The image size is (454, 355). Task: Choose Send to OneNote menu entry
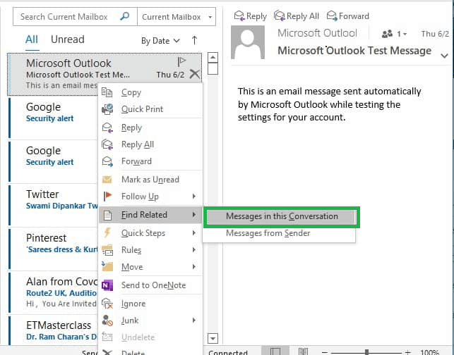tap(150, 285)
